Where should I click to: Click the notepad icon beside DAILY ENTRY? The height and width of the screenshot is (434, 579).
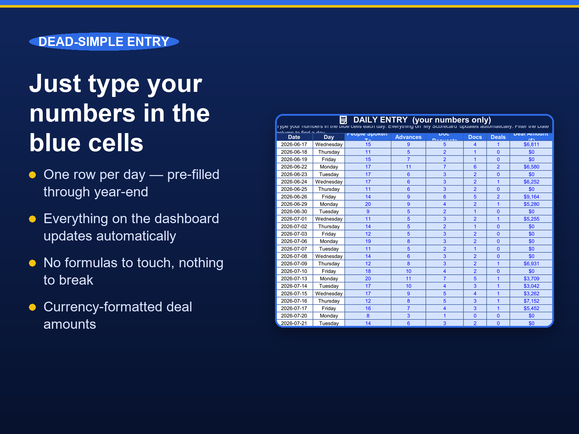pyautogui.click(x=343, y=120)
